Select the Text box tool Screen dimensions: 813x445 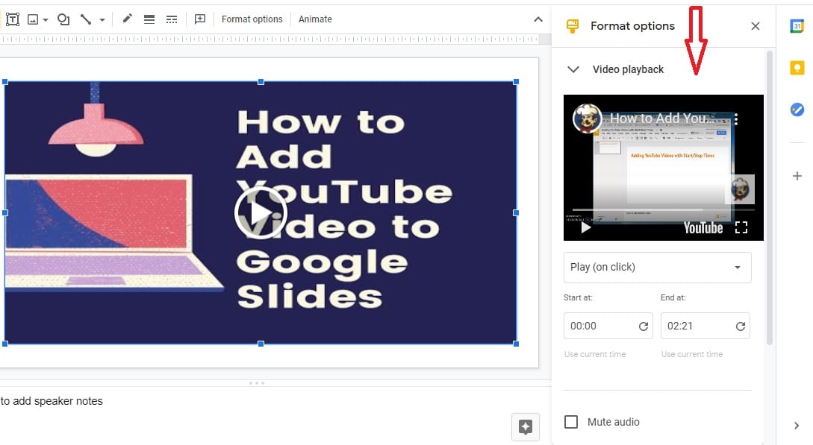pyautogui.click(x=13, y=19)
